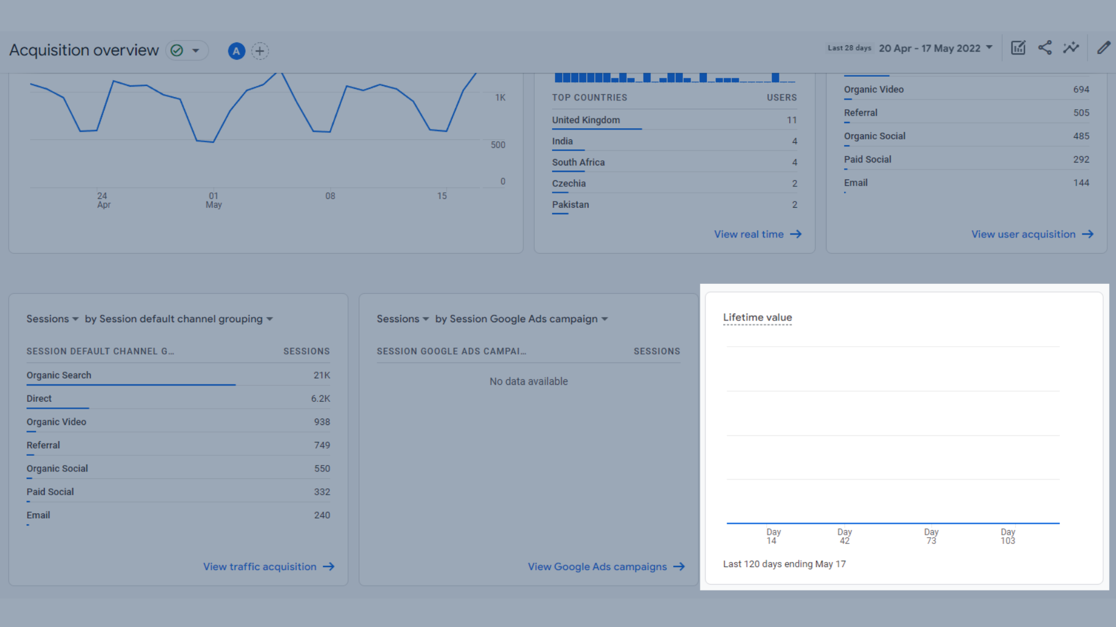1116x627 pixels.
Task: Click the green verified checkmark icon
Action: tap(177, 51)
